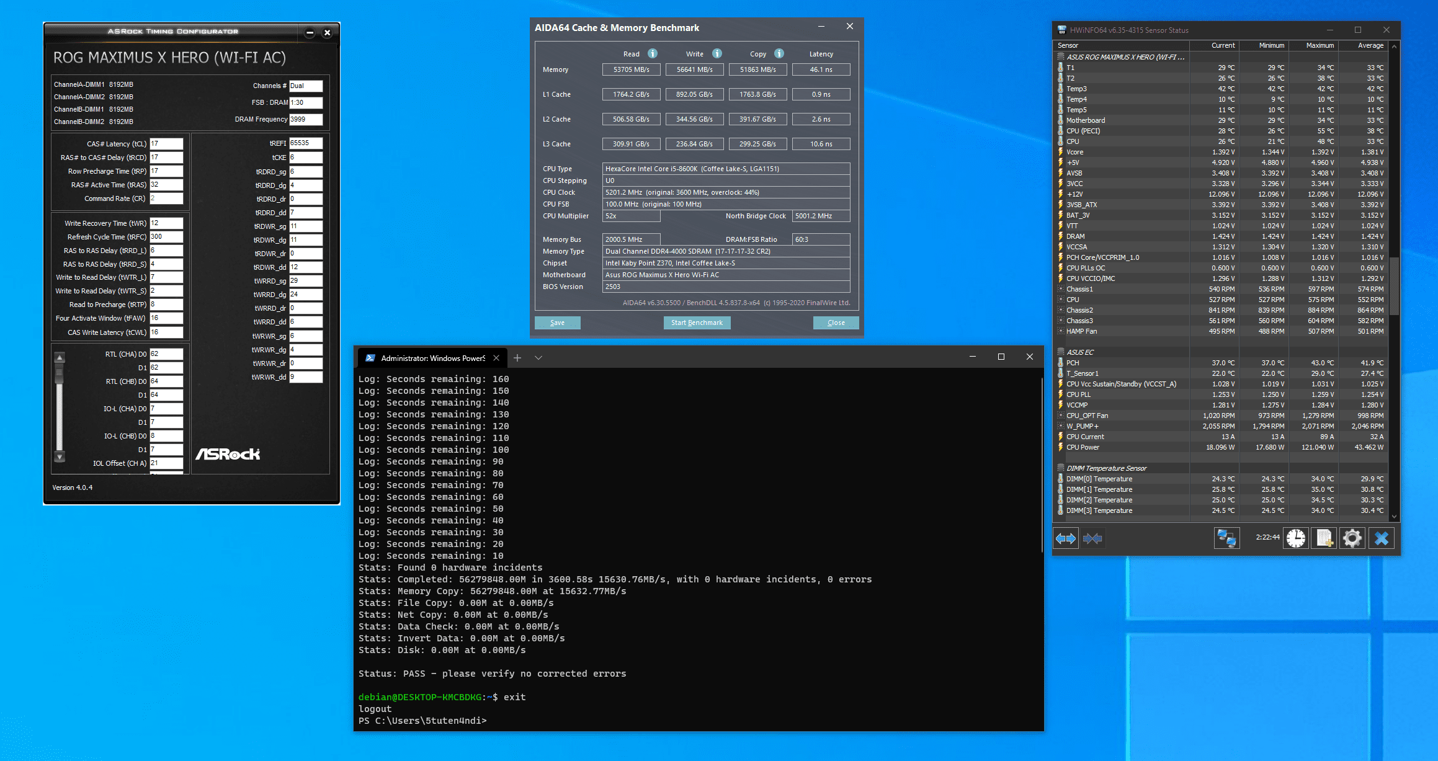The width and height of the screenshot is (1438, 761).
Task: Click Refresh Cycle Time (tRFC) field
Action: click(166, 236)
